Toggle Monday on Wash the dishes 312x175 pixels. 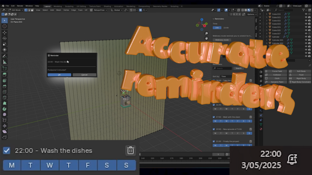pos(12,165)
